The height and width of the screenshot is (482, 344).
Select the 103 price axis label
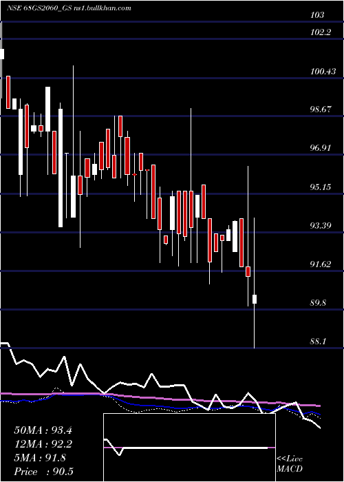pyautogui.click(x=317, y=14)
